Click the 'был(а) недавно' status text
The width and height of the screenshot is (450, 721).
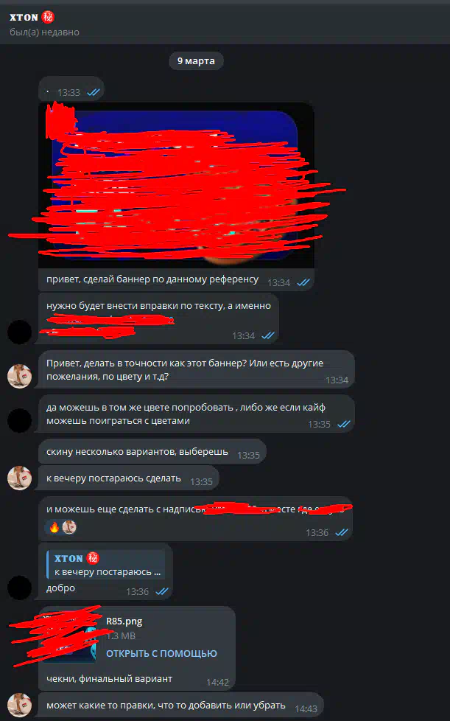(44, 32)
